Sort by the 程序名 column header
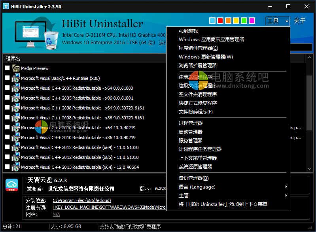The height and width of the screenshot is (232, 316). point(13,58)
